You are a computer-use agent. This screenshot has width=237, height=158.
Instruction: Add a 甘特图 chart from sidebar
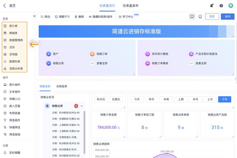[x=13, y=54]
